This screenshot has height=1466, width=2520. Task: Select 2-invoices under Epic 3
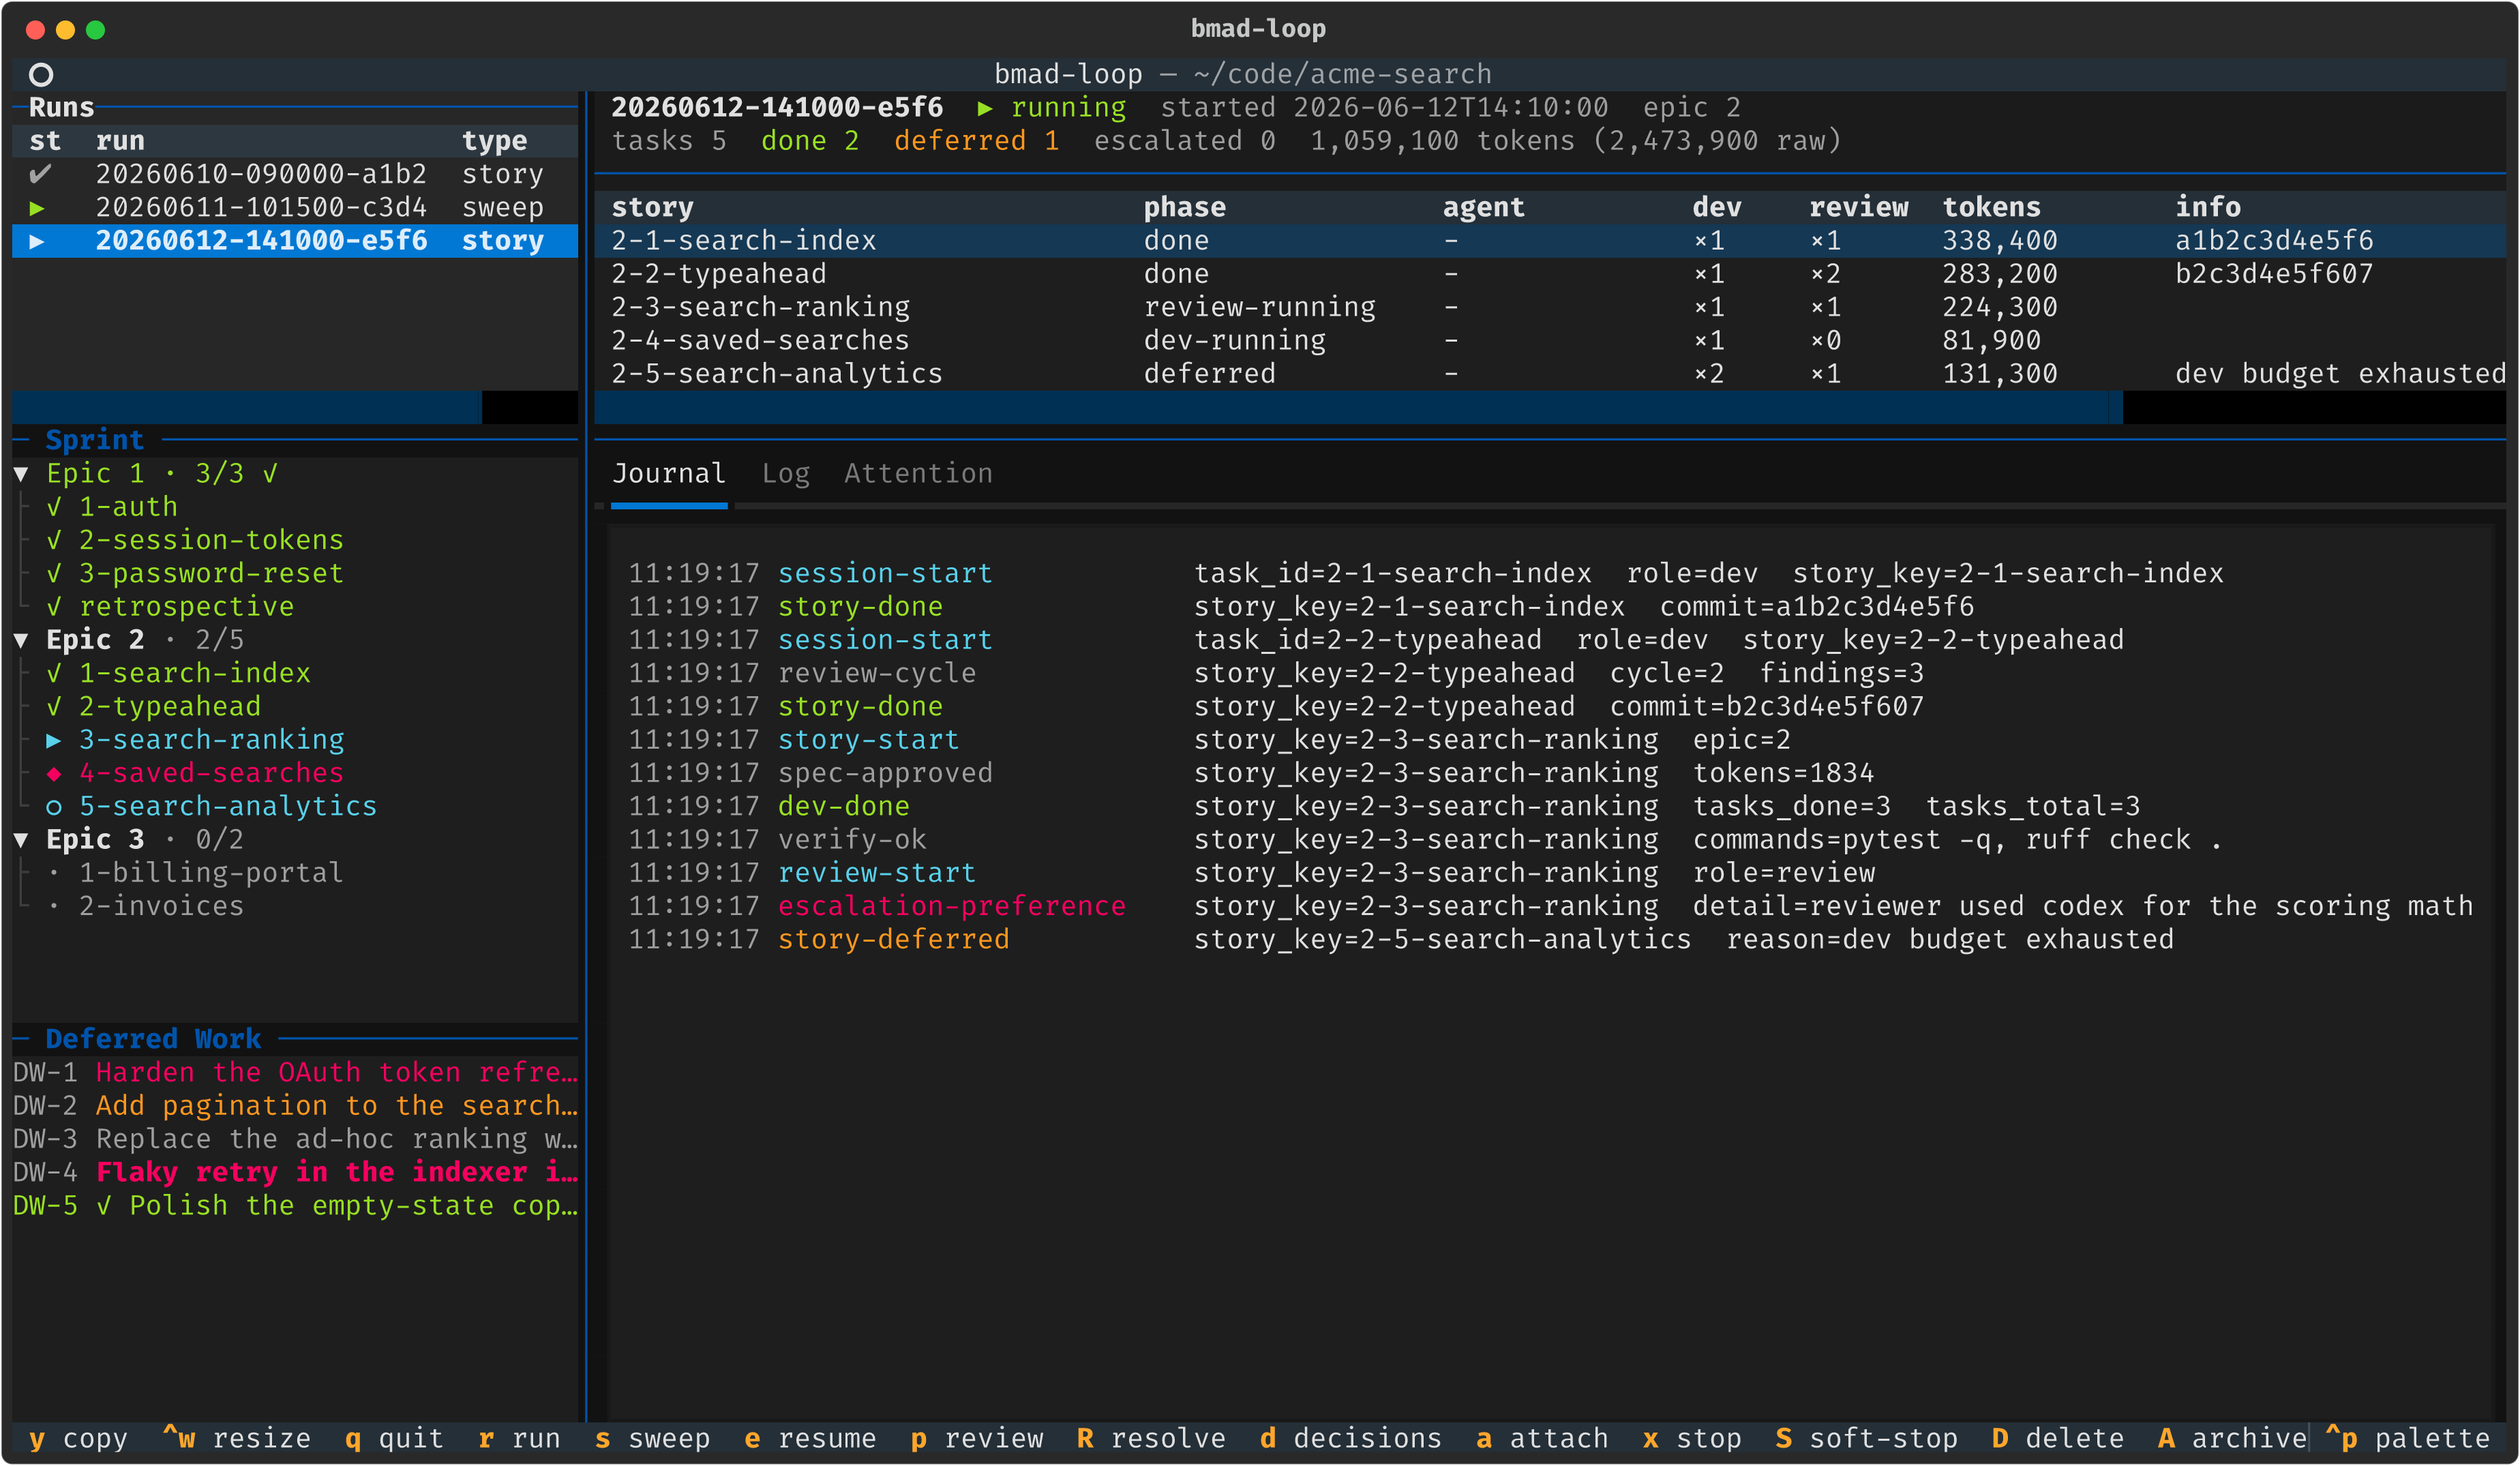click(x=161, y=906)
